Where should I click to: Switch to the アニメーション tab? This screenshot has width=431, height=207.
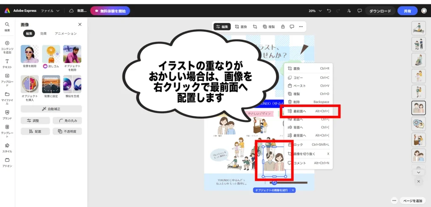point(66,34)
